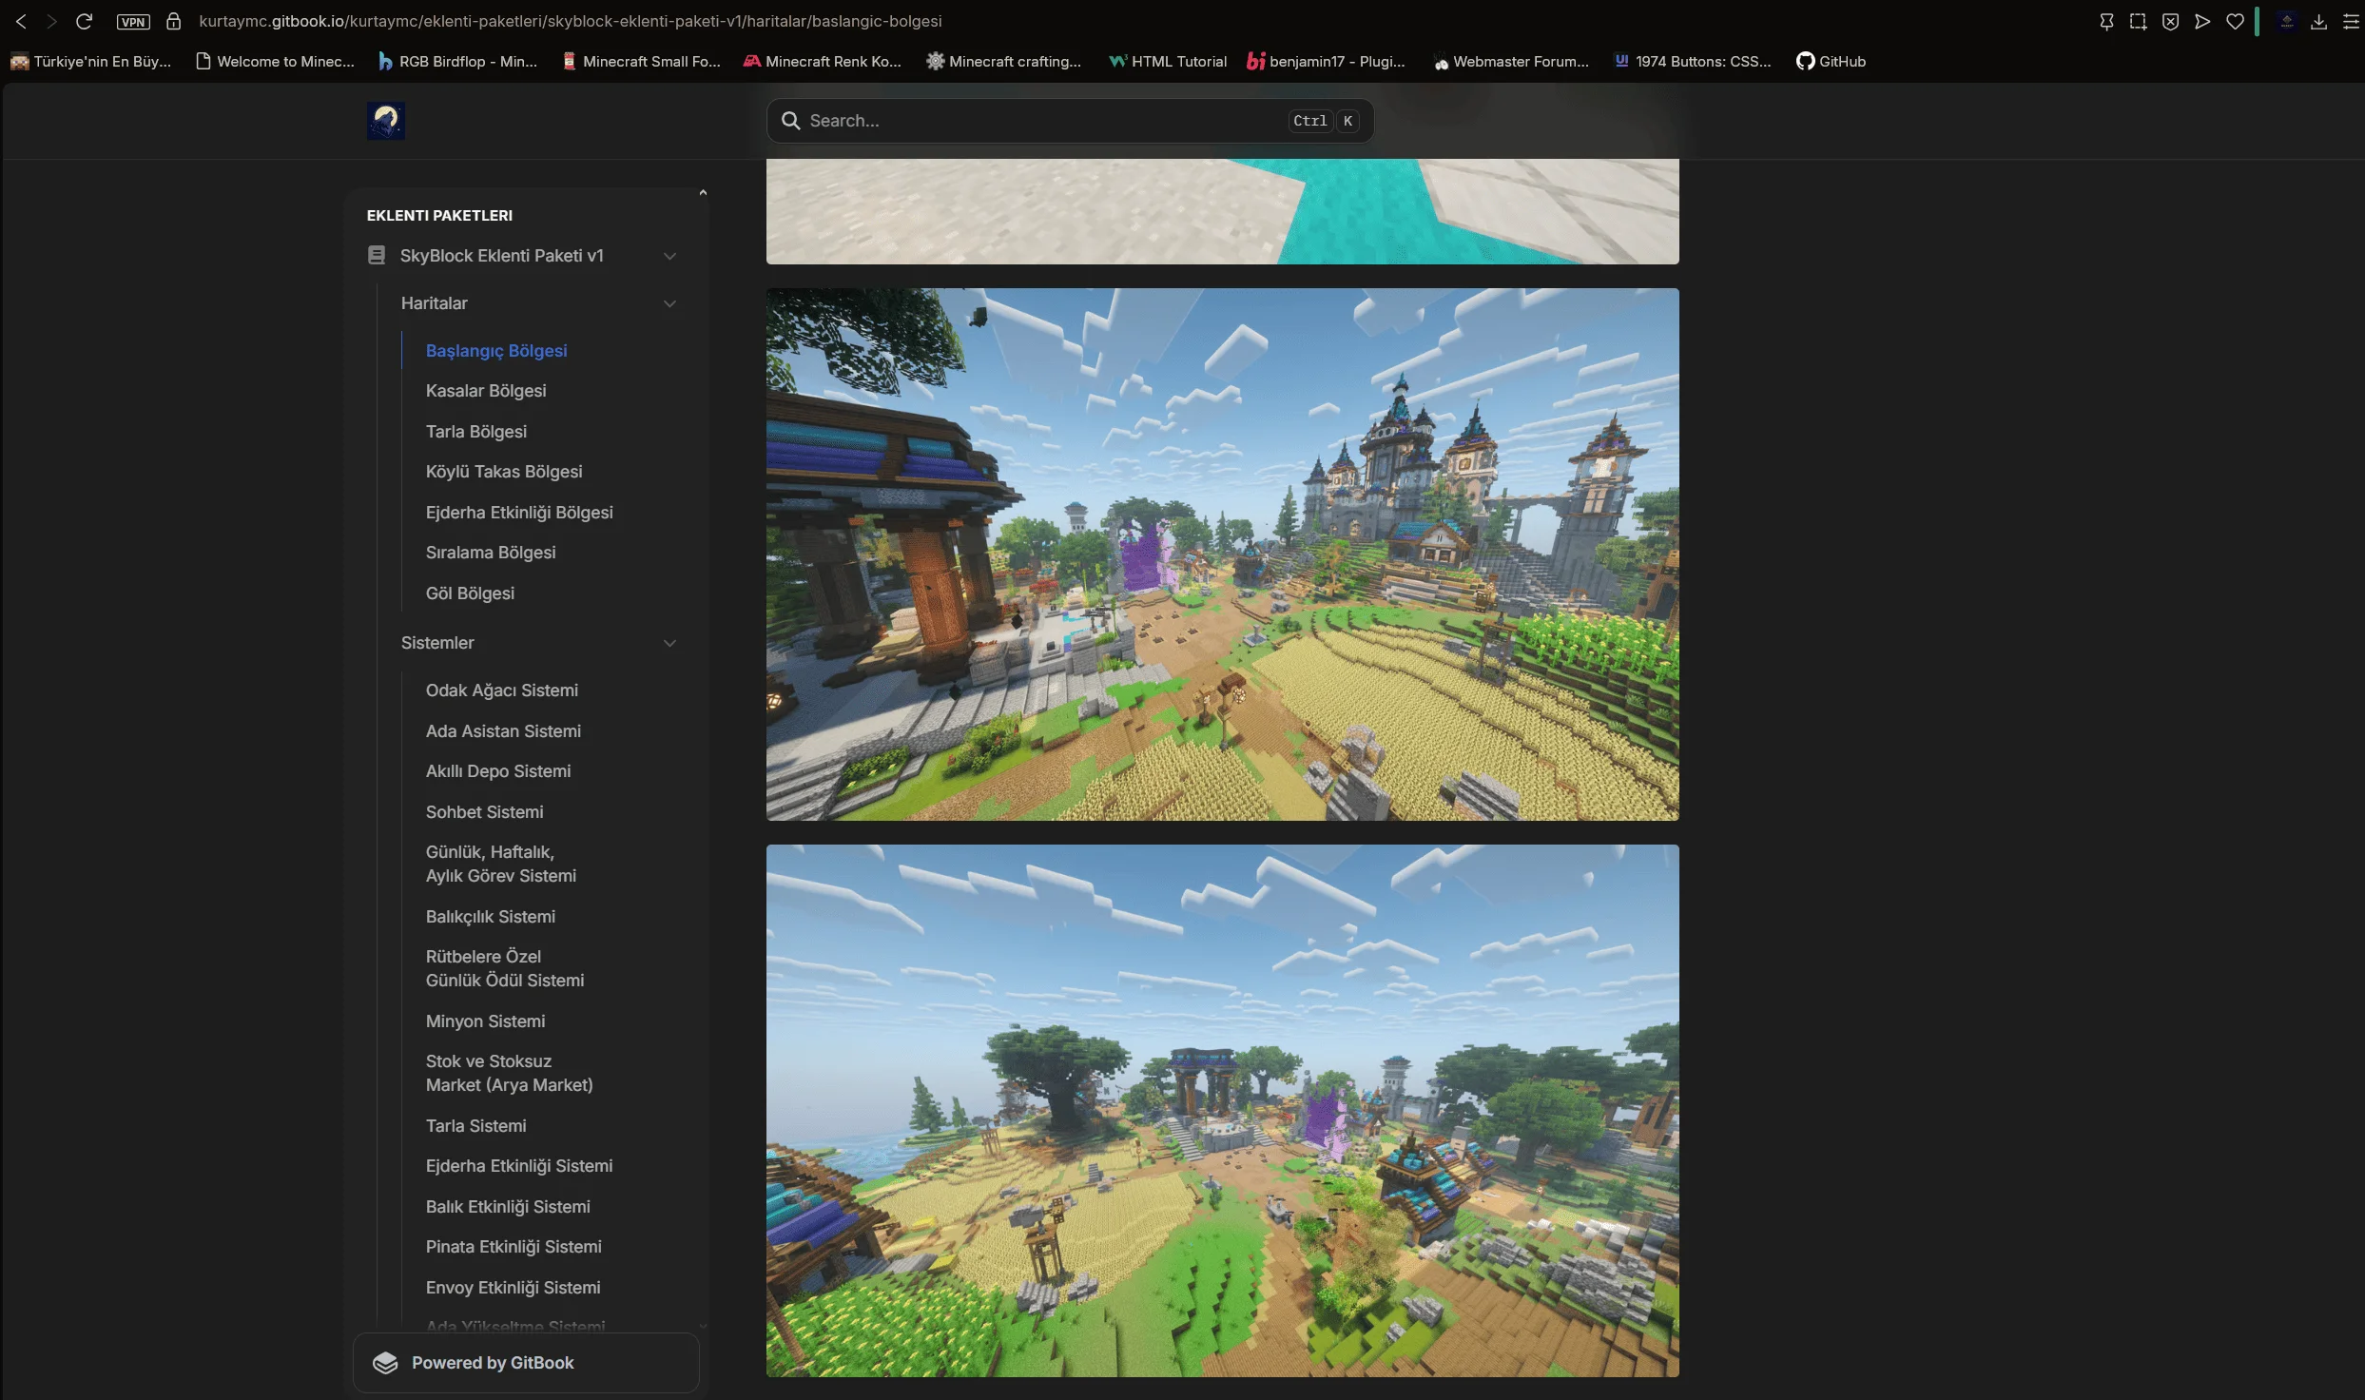Toggle the VPN badge in the address bar
2365x1400 pixels.
(x=133, y=21)
